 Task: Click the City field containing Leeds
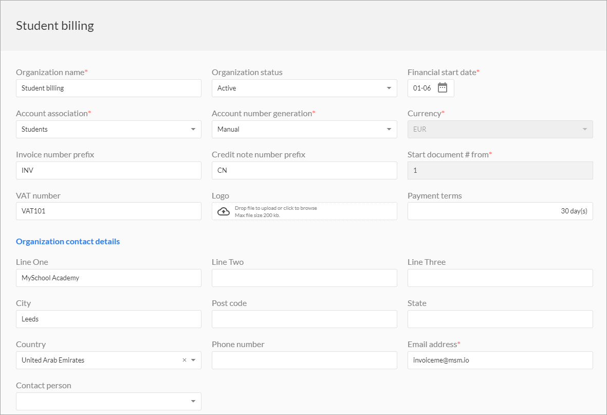click(x=108, y=319)
